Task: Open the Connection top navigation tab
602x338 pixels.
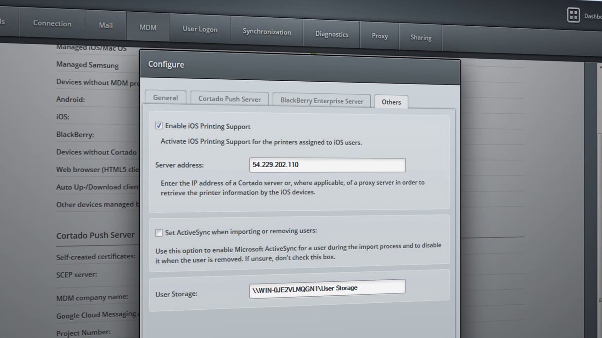Action: [52, 23]
